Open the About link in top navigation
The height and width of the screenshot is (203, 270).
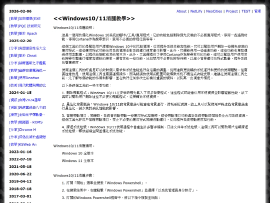click(x=181, y=11)
